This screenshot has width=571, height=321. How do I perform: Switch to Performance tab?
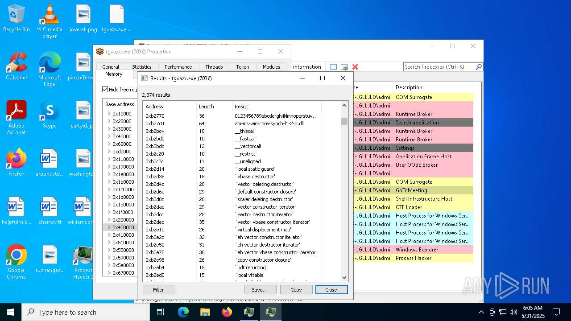click(178, 67)
